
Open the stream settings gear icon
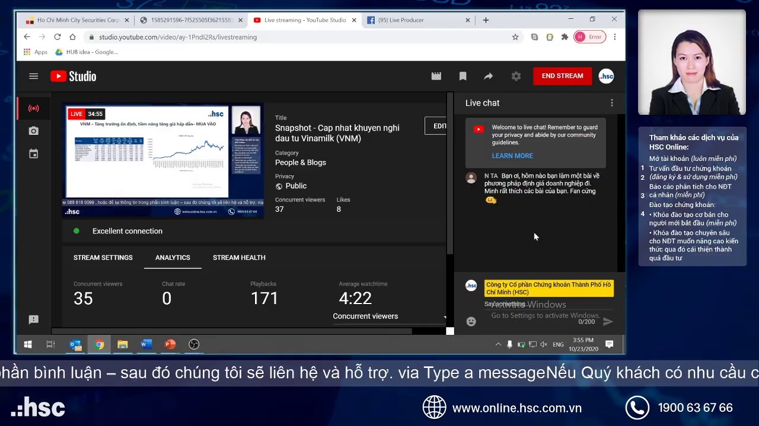pos(516,76)
